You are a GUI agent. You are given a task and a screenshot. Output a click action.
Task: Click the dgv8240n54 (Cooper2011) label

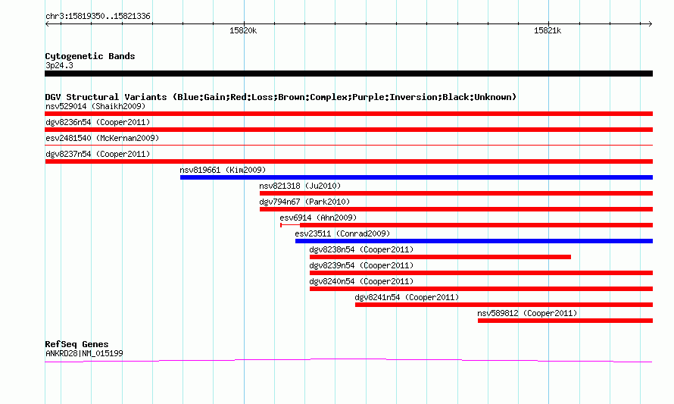[x=361, y=281]
